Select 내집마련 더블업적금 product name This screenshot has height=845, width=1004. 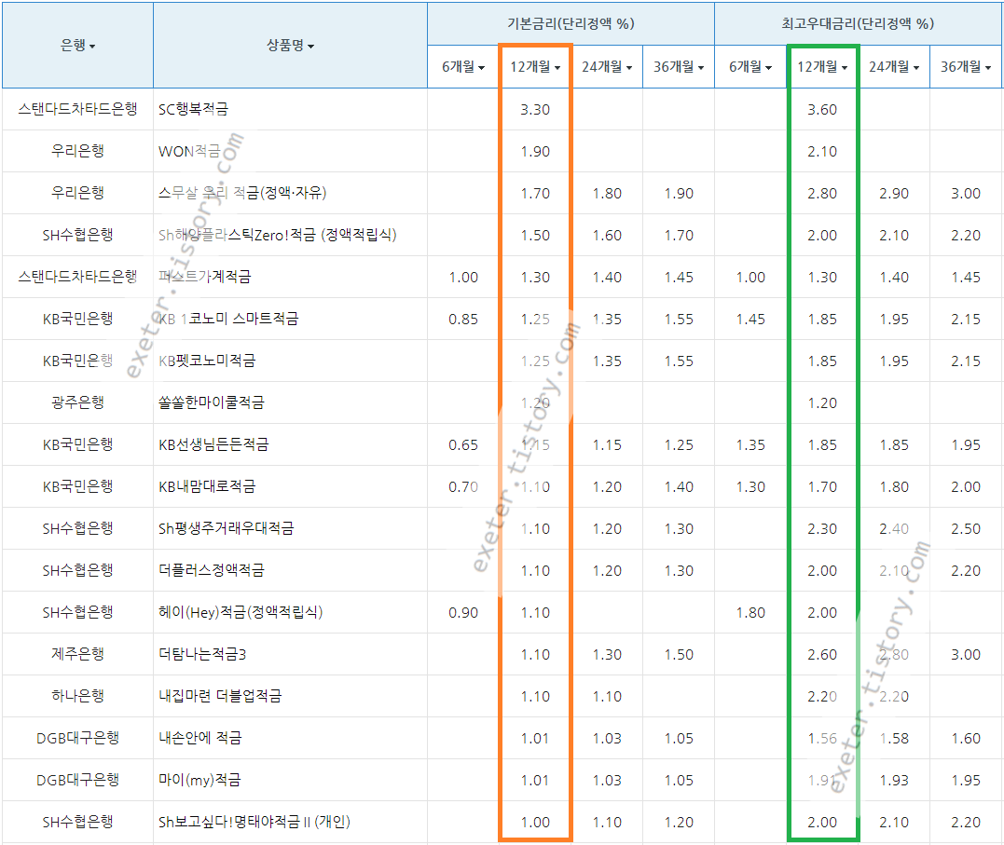[x=220, y=696]
